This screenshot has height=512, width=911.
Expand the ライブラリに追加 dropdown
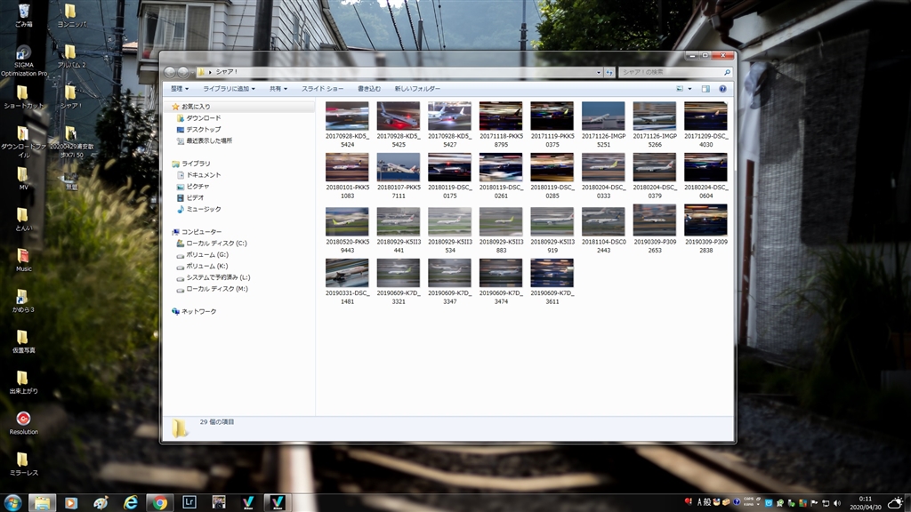(x=229, y=89)
